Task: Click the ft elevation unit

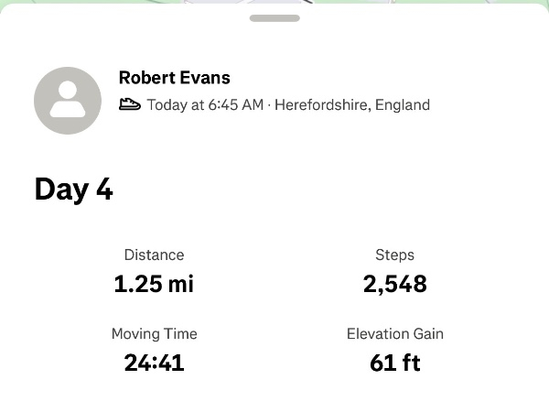Action: [410, 363]
